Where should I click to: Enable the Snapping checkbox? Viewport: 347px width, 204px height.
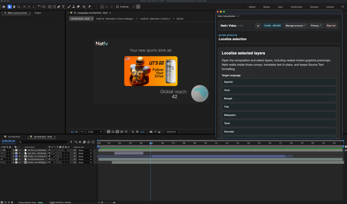(117, 7)
